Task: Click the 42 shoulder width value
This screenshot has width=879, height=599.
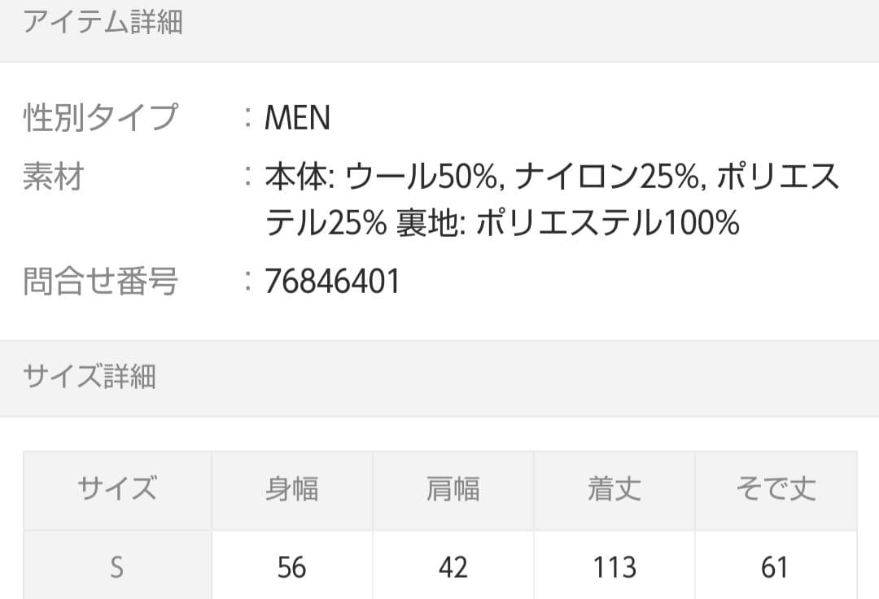Action: tap(453, 567)
